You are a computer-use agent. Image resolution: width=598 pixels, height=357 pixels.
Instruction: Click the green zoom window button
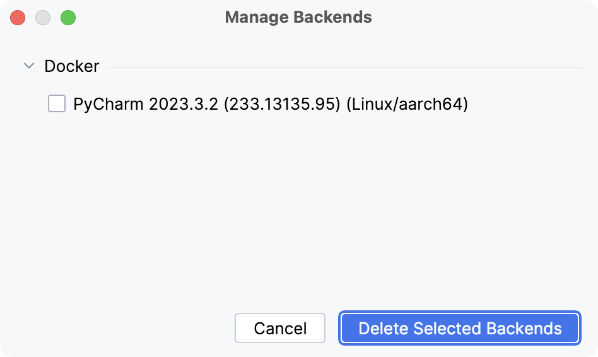tap(68, 18)
